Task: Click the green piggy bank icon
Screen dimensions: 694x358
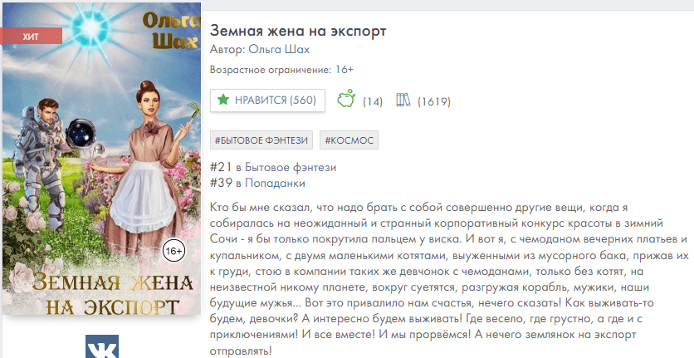Action: (x=346, y=98)
